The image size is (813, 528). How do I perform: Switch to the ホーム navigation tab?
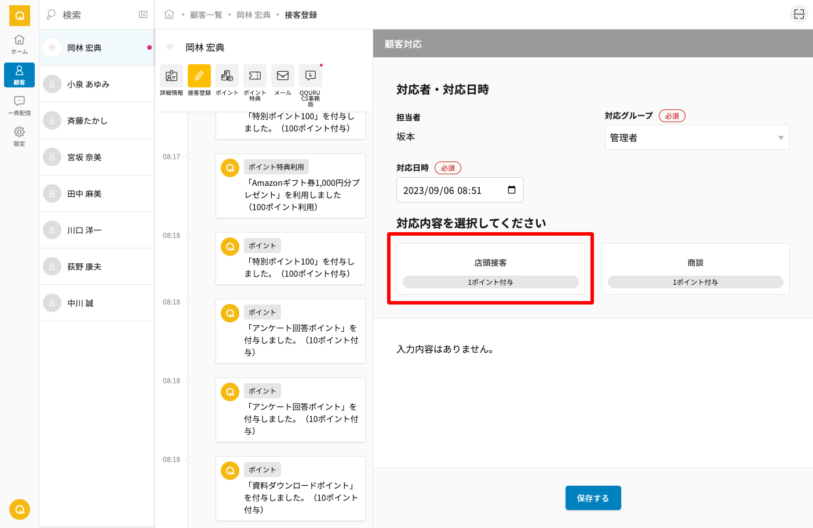point(19,44)
